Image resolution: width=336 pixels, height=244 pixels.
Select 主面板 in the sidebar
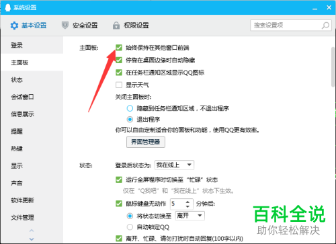click(x=32, y=63)
